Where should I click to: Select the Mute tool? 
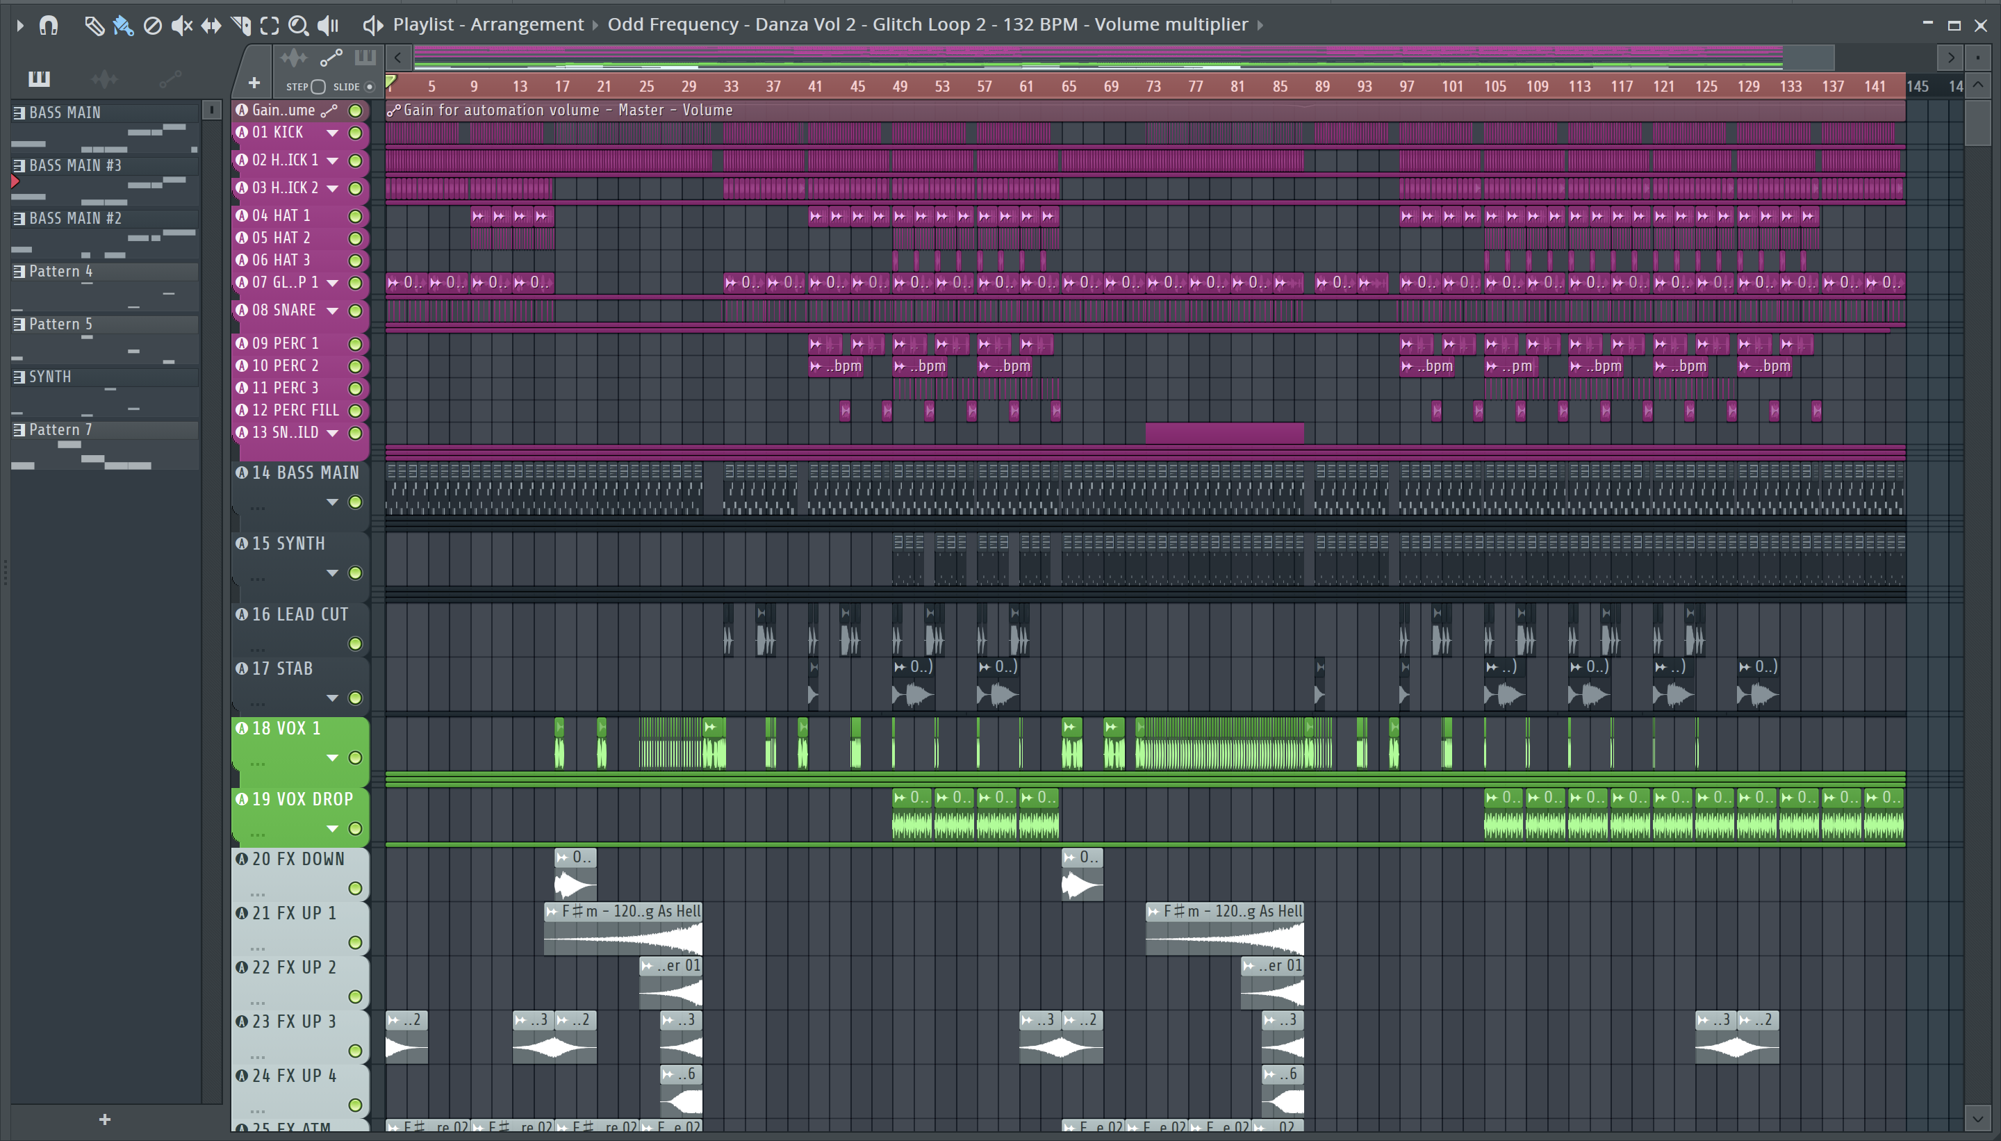pyautogui.click(x=182, y=25)
